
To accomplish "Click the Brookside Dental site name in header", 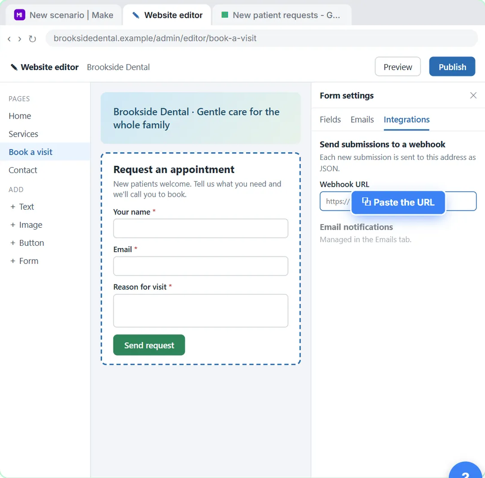I will [x=118, y=67].
